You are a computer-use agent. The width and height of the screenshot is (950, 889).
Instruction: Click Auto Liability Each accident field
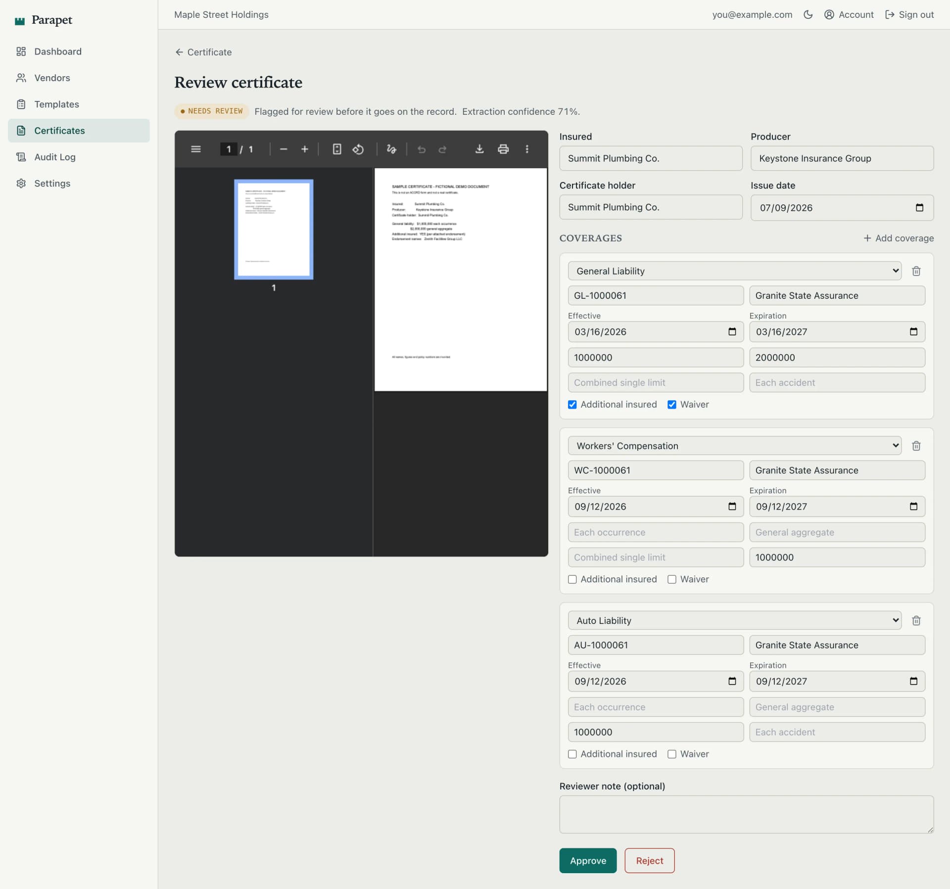tap(837, 732)
